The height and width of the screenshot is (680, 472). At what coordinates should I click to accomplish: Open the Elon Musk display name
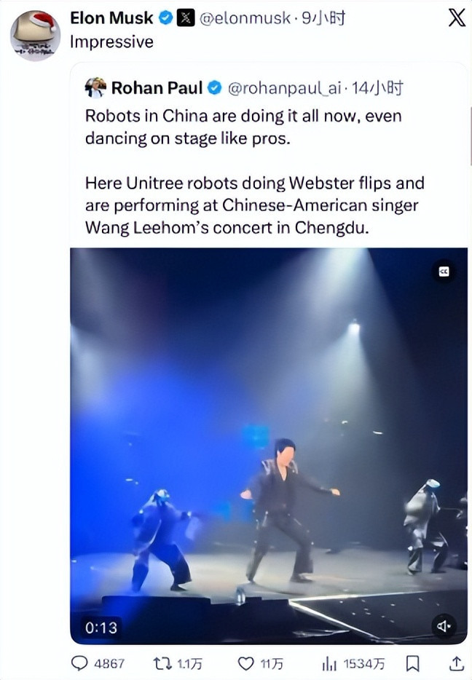[x=111, y=17]
